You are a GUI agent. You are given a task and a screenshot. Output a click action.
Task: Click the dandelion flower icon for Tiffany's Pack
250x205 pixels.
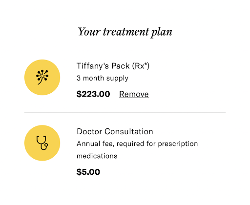pyautogui.click(x=42, y=77)
